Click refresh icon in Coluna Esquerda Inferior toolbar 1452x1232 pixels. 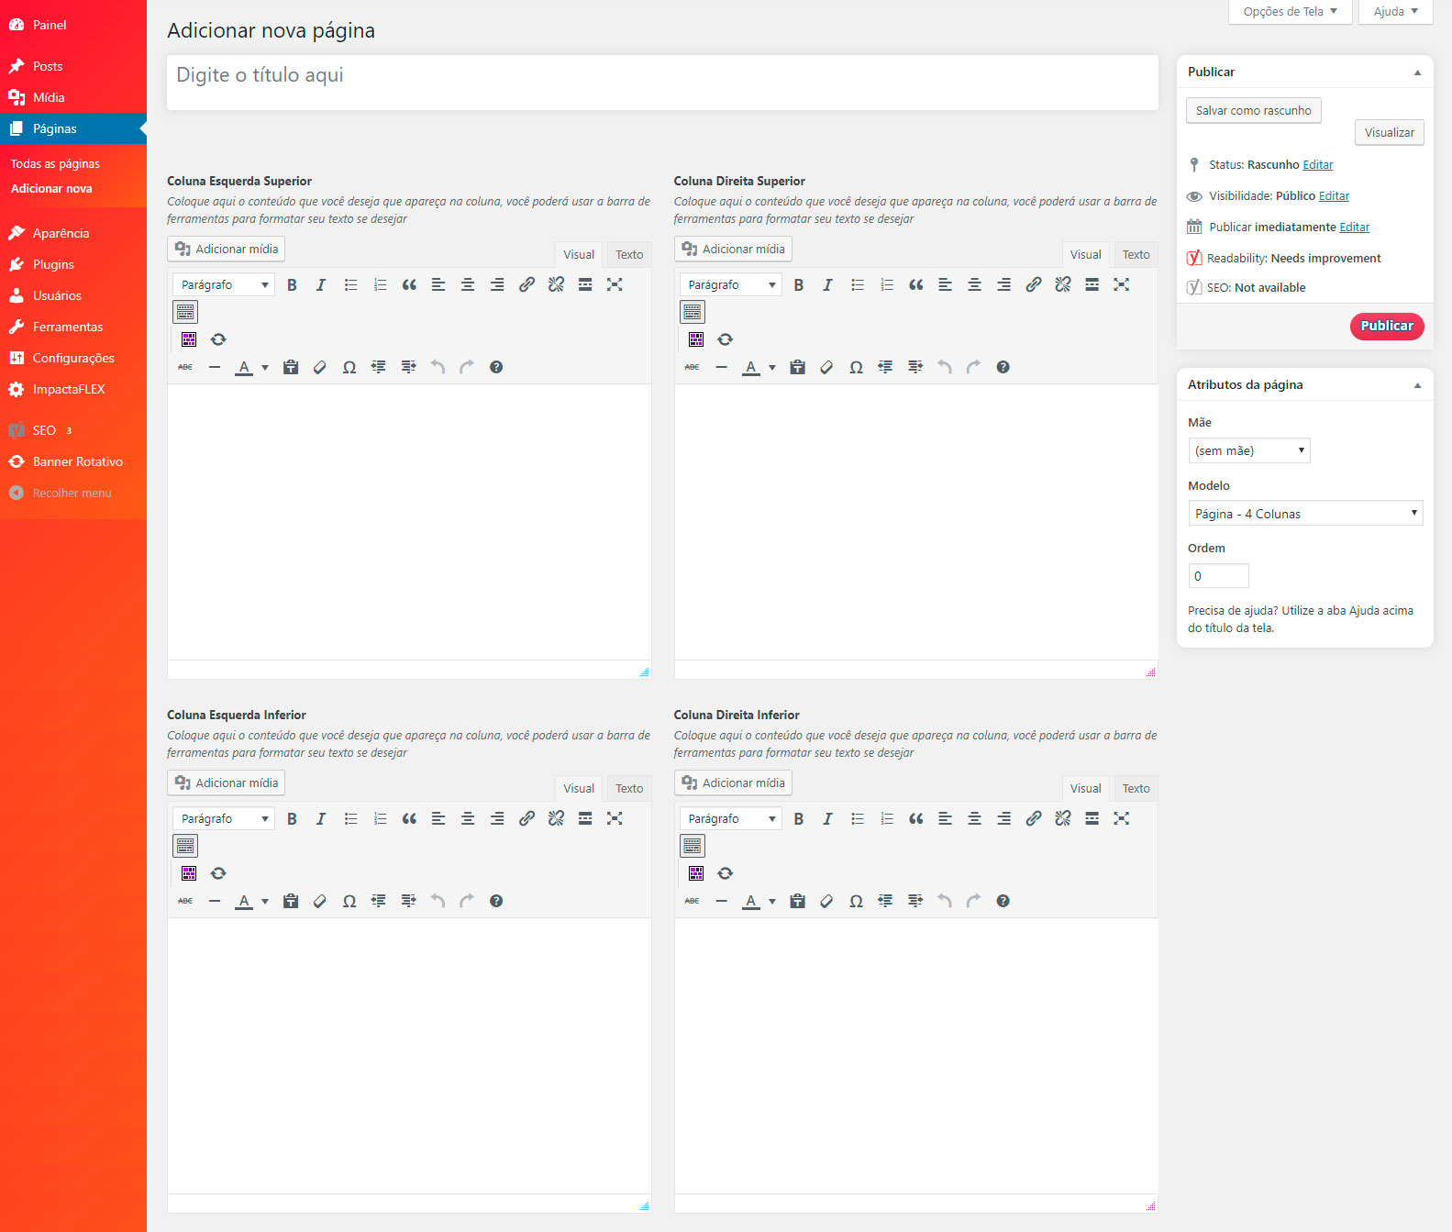[x=218, y=873]
